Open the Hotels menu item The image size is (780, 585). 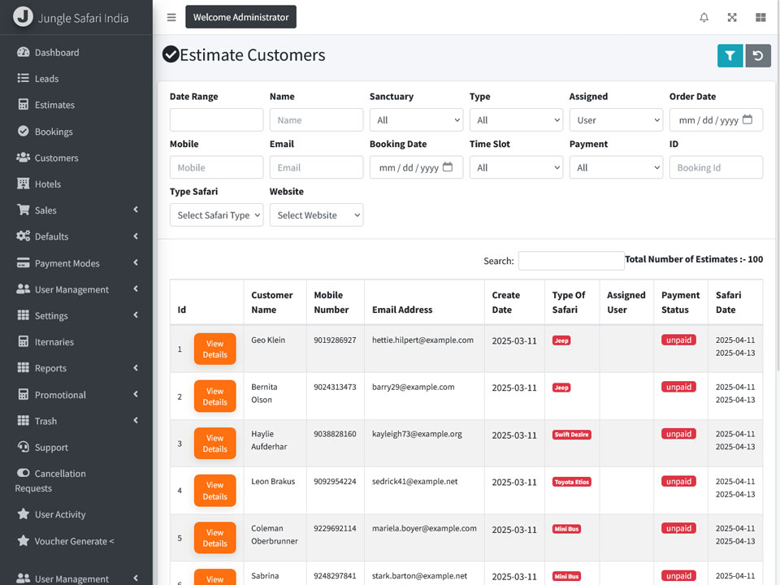[76, 184]
